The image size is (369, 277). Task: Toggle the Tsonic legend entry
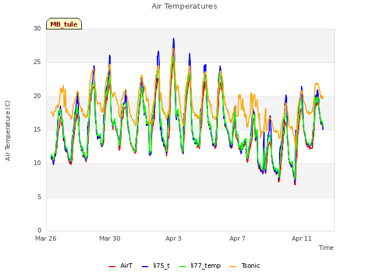pyautogui.click(x=244, y=265)
